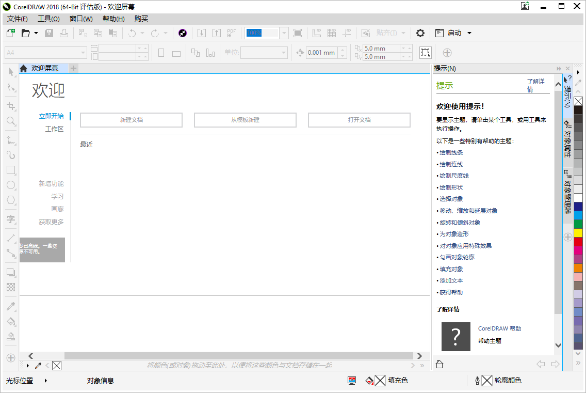Click the Application launcher icon beside 启动
This screenshot has height=393, width=586.
[x=440, y=33]
